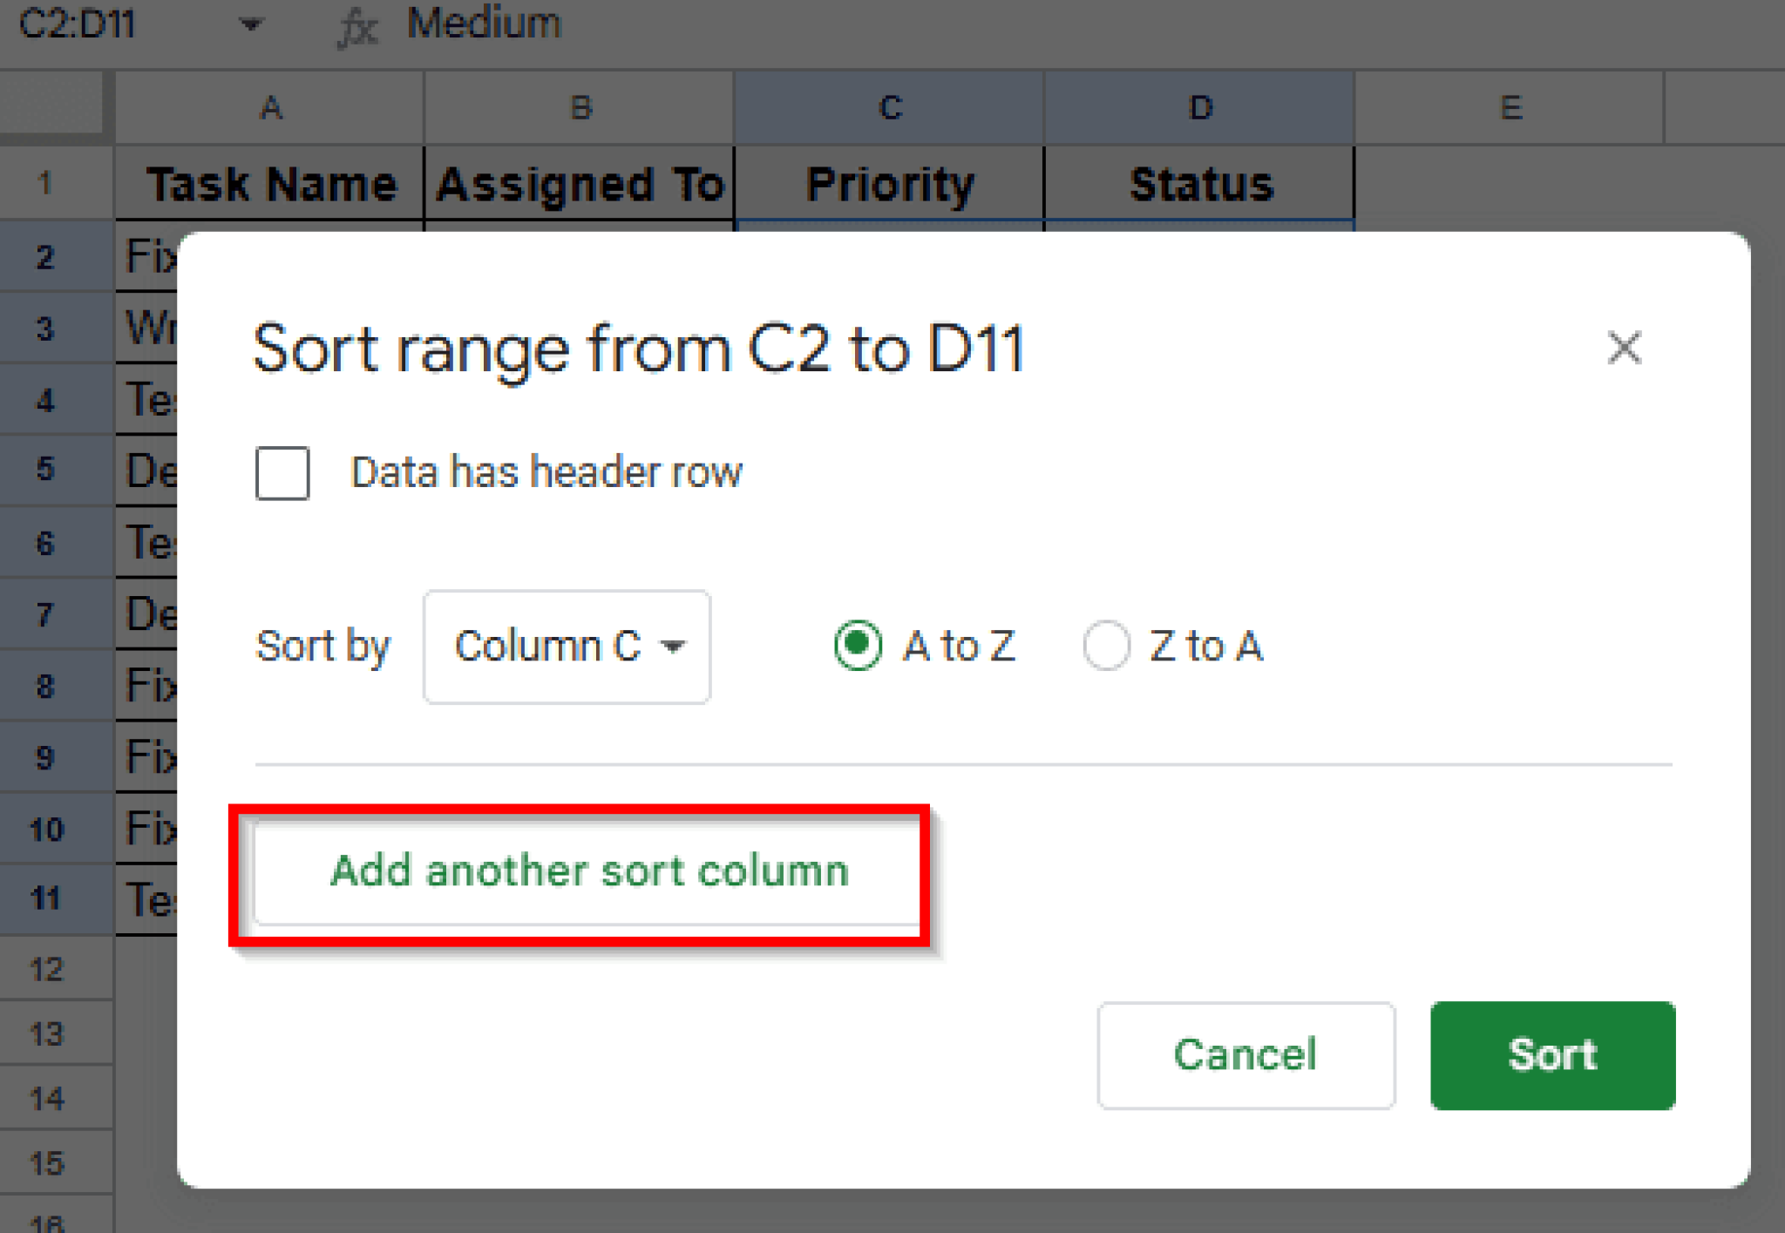Image resolution: width=1785 pixels, height=1233 pixels.
Task: Select column A header
Action: tap(268, 106)
